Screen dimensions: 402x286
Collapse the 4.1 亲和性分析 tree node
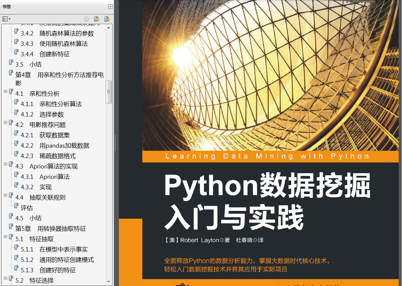point(5,91)
